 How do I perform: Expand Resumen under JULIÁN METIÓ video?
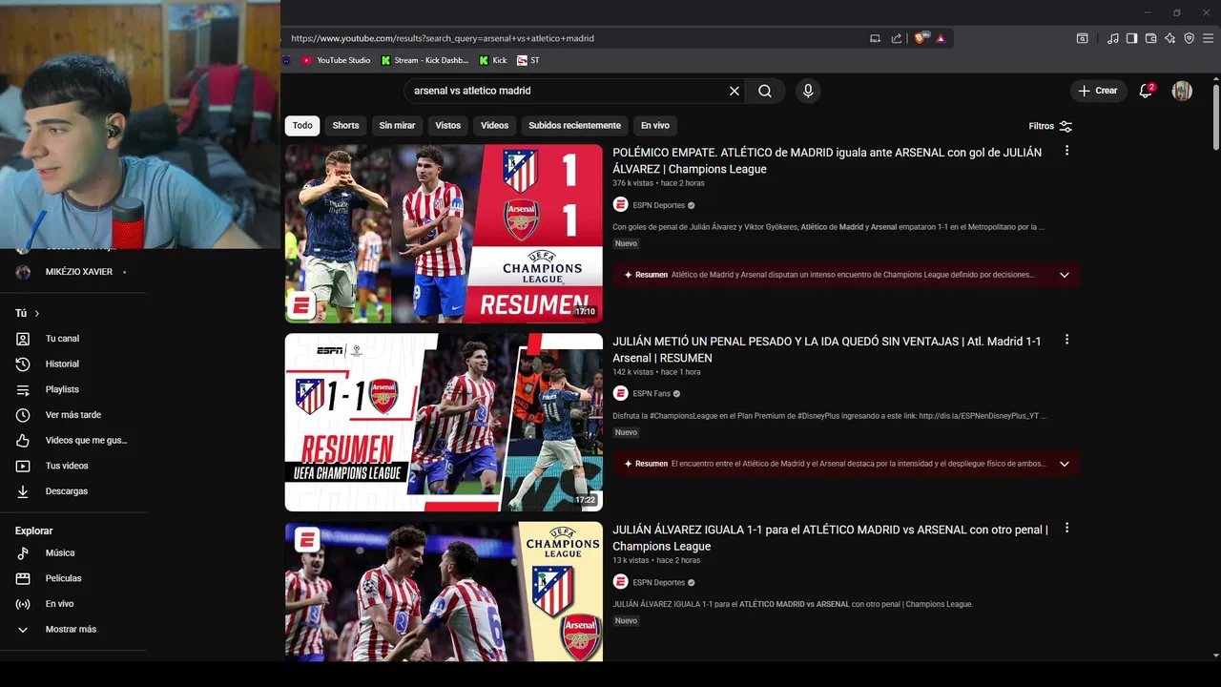tap(1065, 464)
